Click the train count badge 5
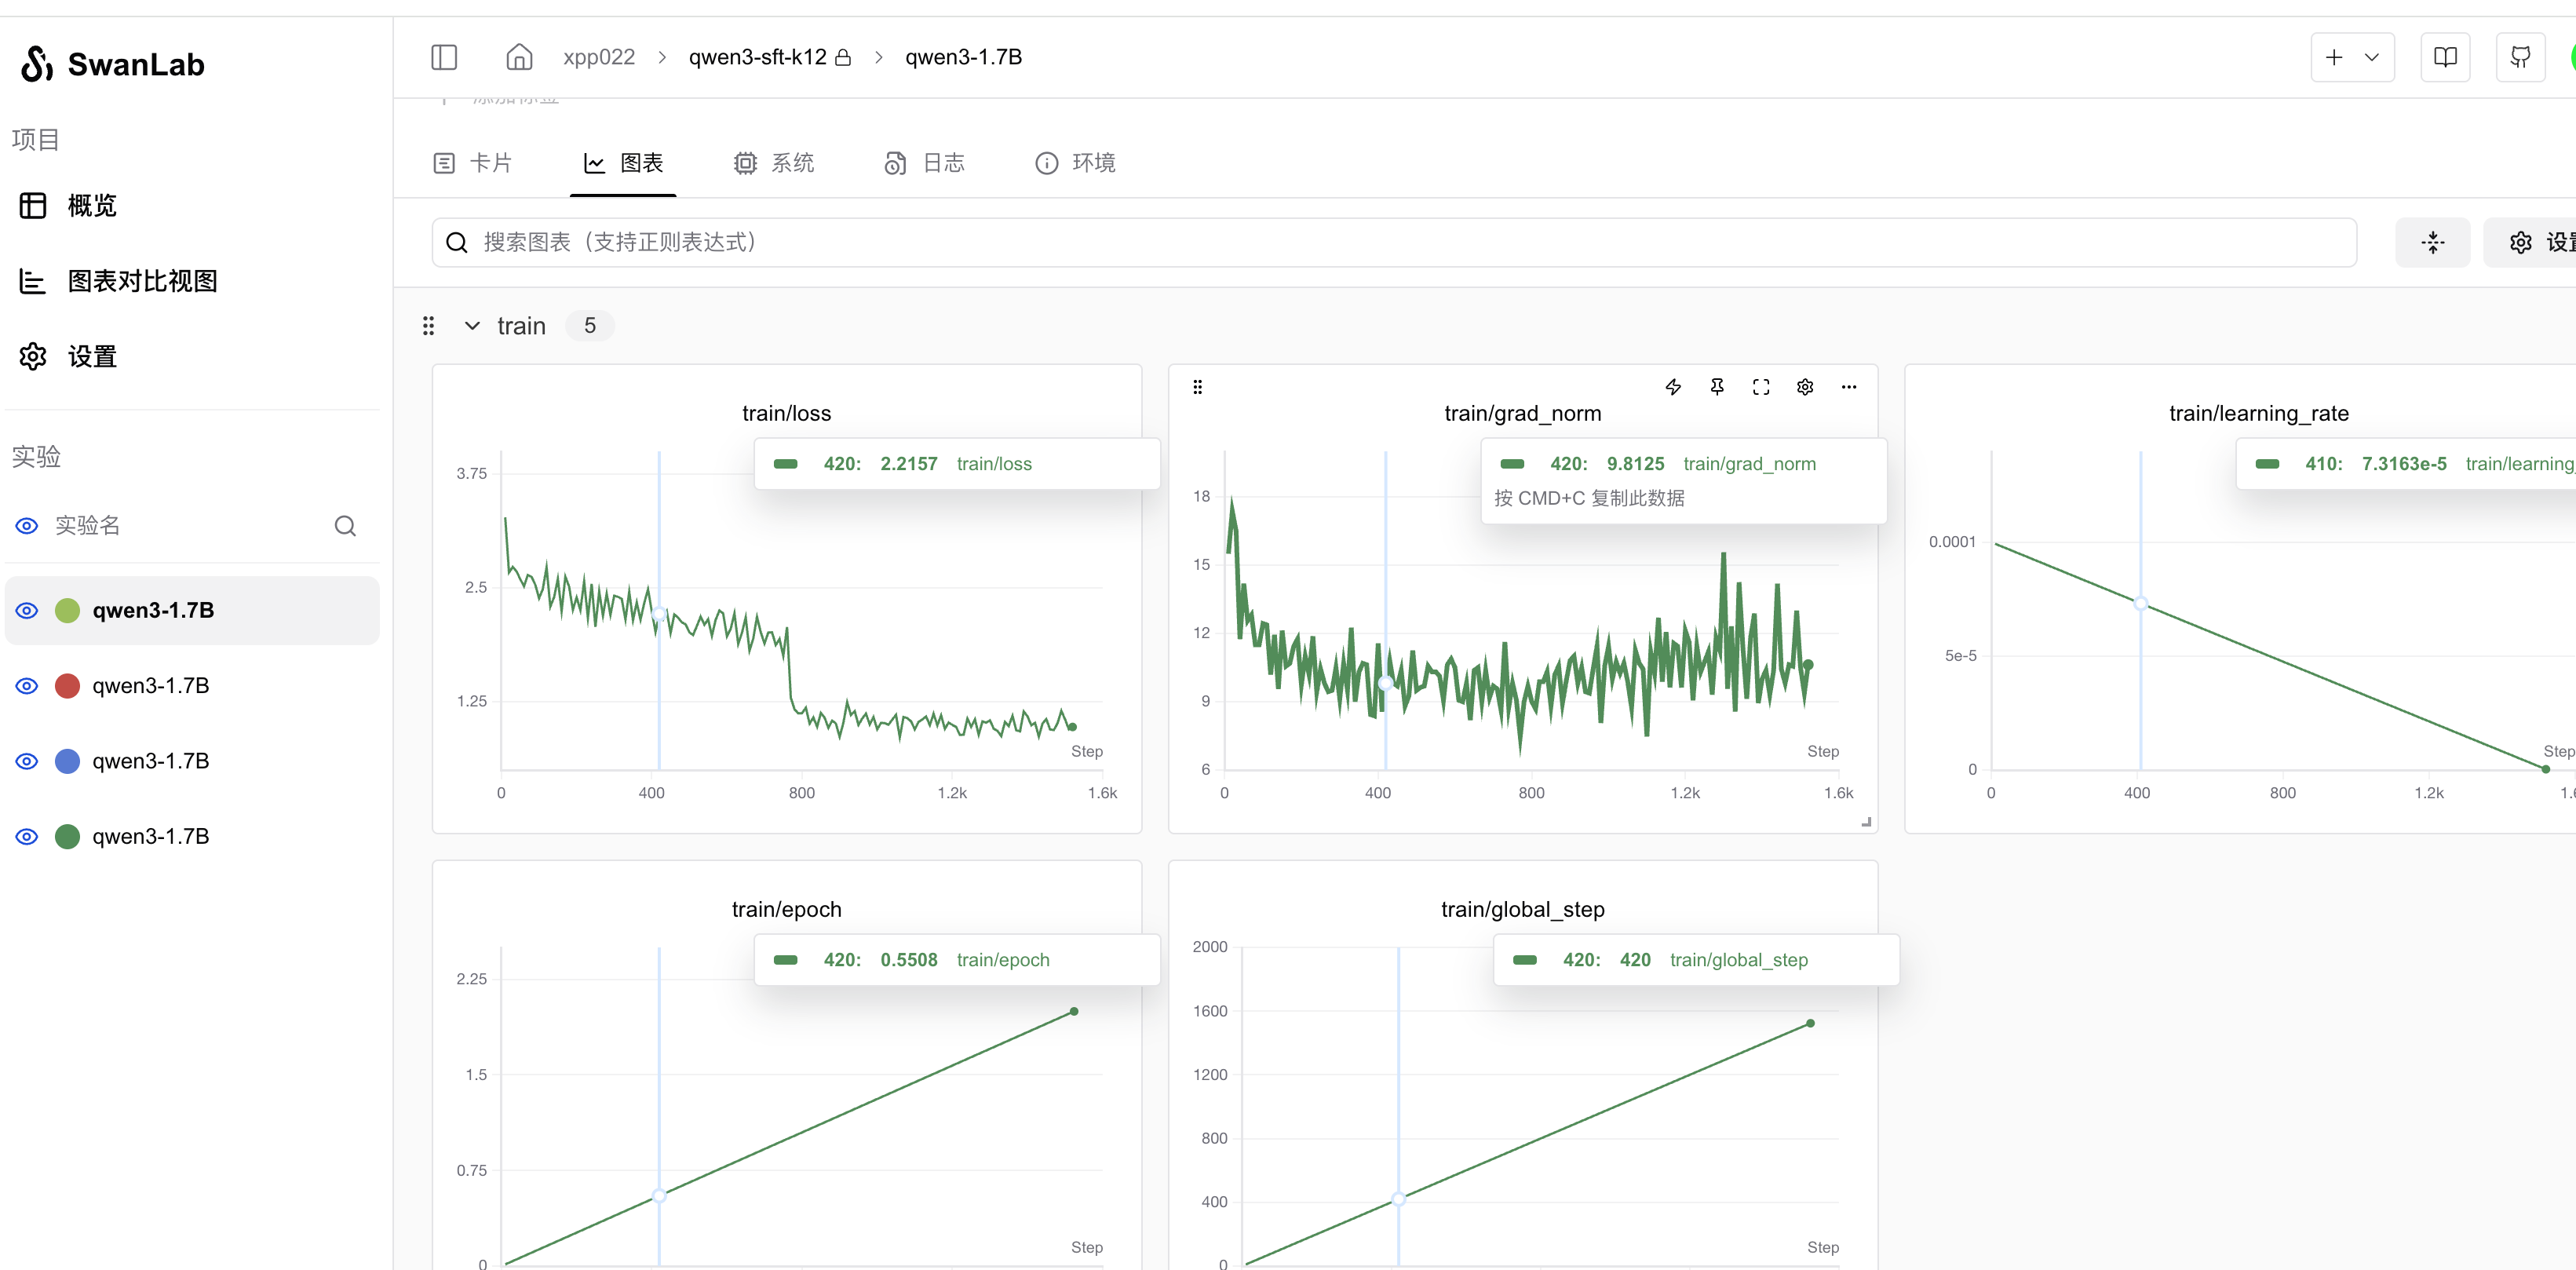This screenshot has height=1270, width=2576. (x=590, y=326)
